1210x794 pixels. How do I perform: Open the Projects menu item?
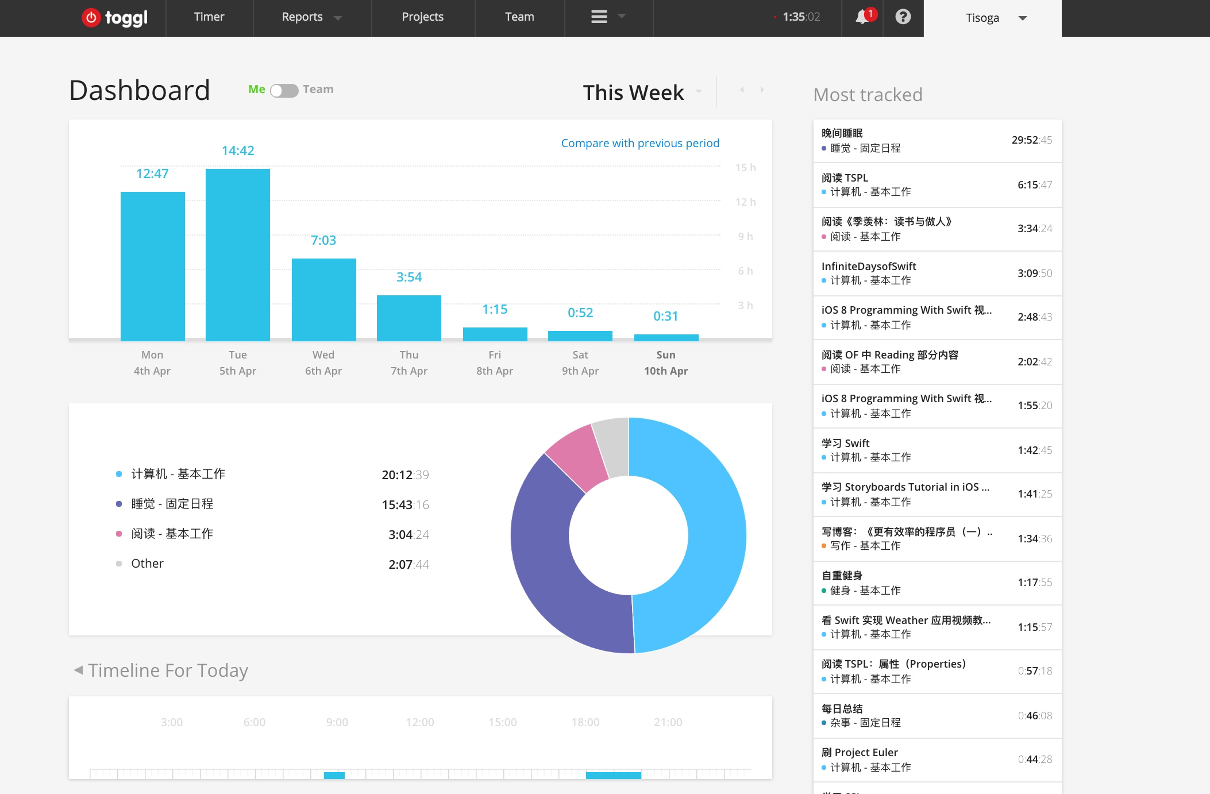[422, 17]
